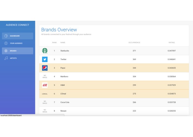Click the No Image placeholder for Marlboro
This screenshot has height=137, width=193.
tap(45, 77)
